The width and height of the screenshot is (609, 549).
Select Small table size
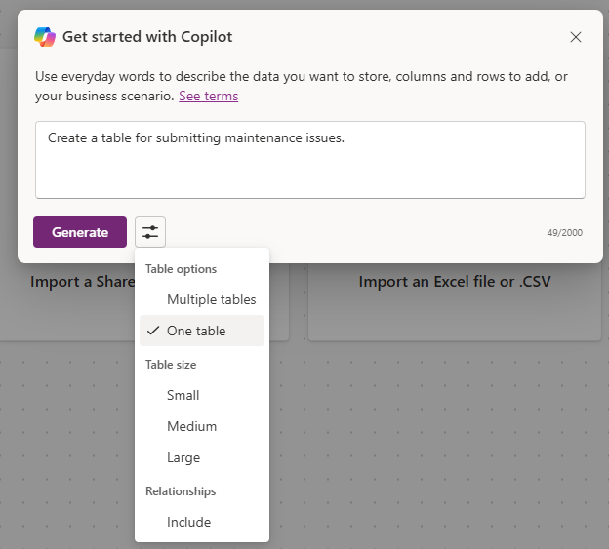click(202, 395)
